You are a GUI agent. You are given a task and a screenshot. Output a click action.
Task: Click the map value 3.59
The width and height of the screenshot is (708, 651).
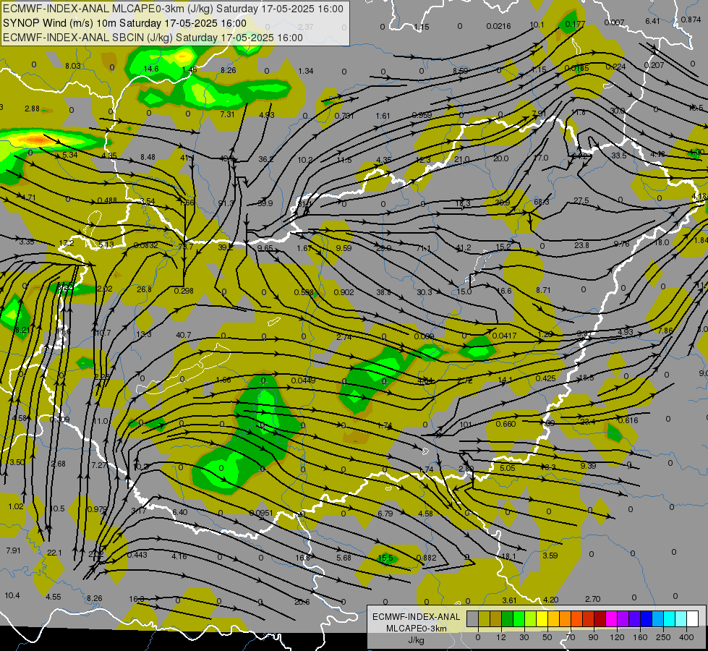pyautogui.click(x=550, y=556)
